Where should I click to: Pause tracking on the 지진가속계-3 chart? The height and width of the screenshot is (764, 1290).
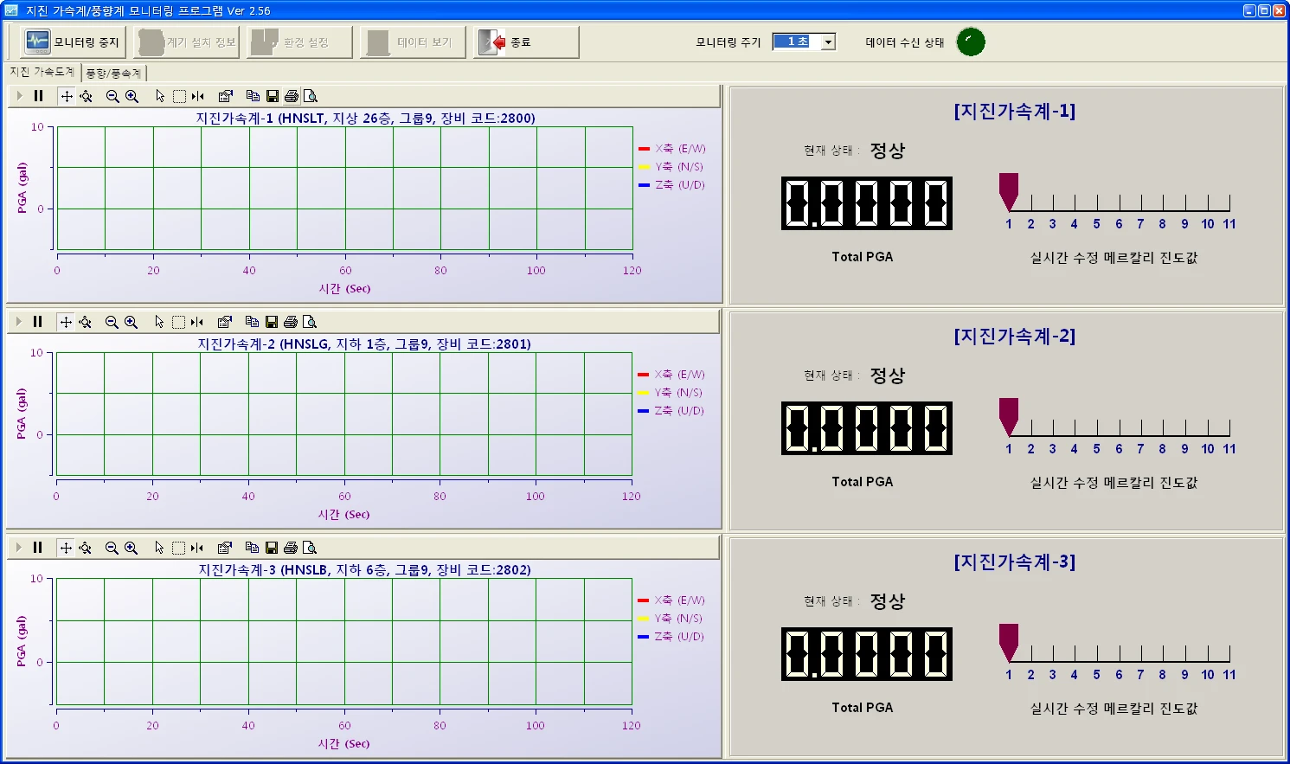coord(37,548)
